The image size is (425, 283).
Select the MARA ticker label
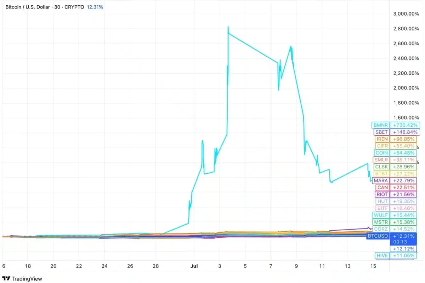point(381,180)
